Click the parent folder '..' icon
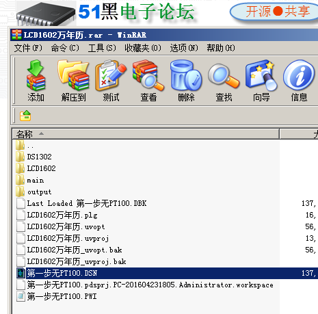This screenshot has width=318, height=314. 21,145
